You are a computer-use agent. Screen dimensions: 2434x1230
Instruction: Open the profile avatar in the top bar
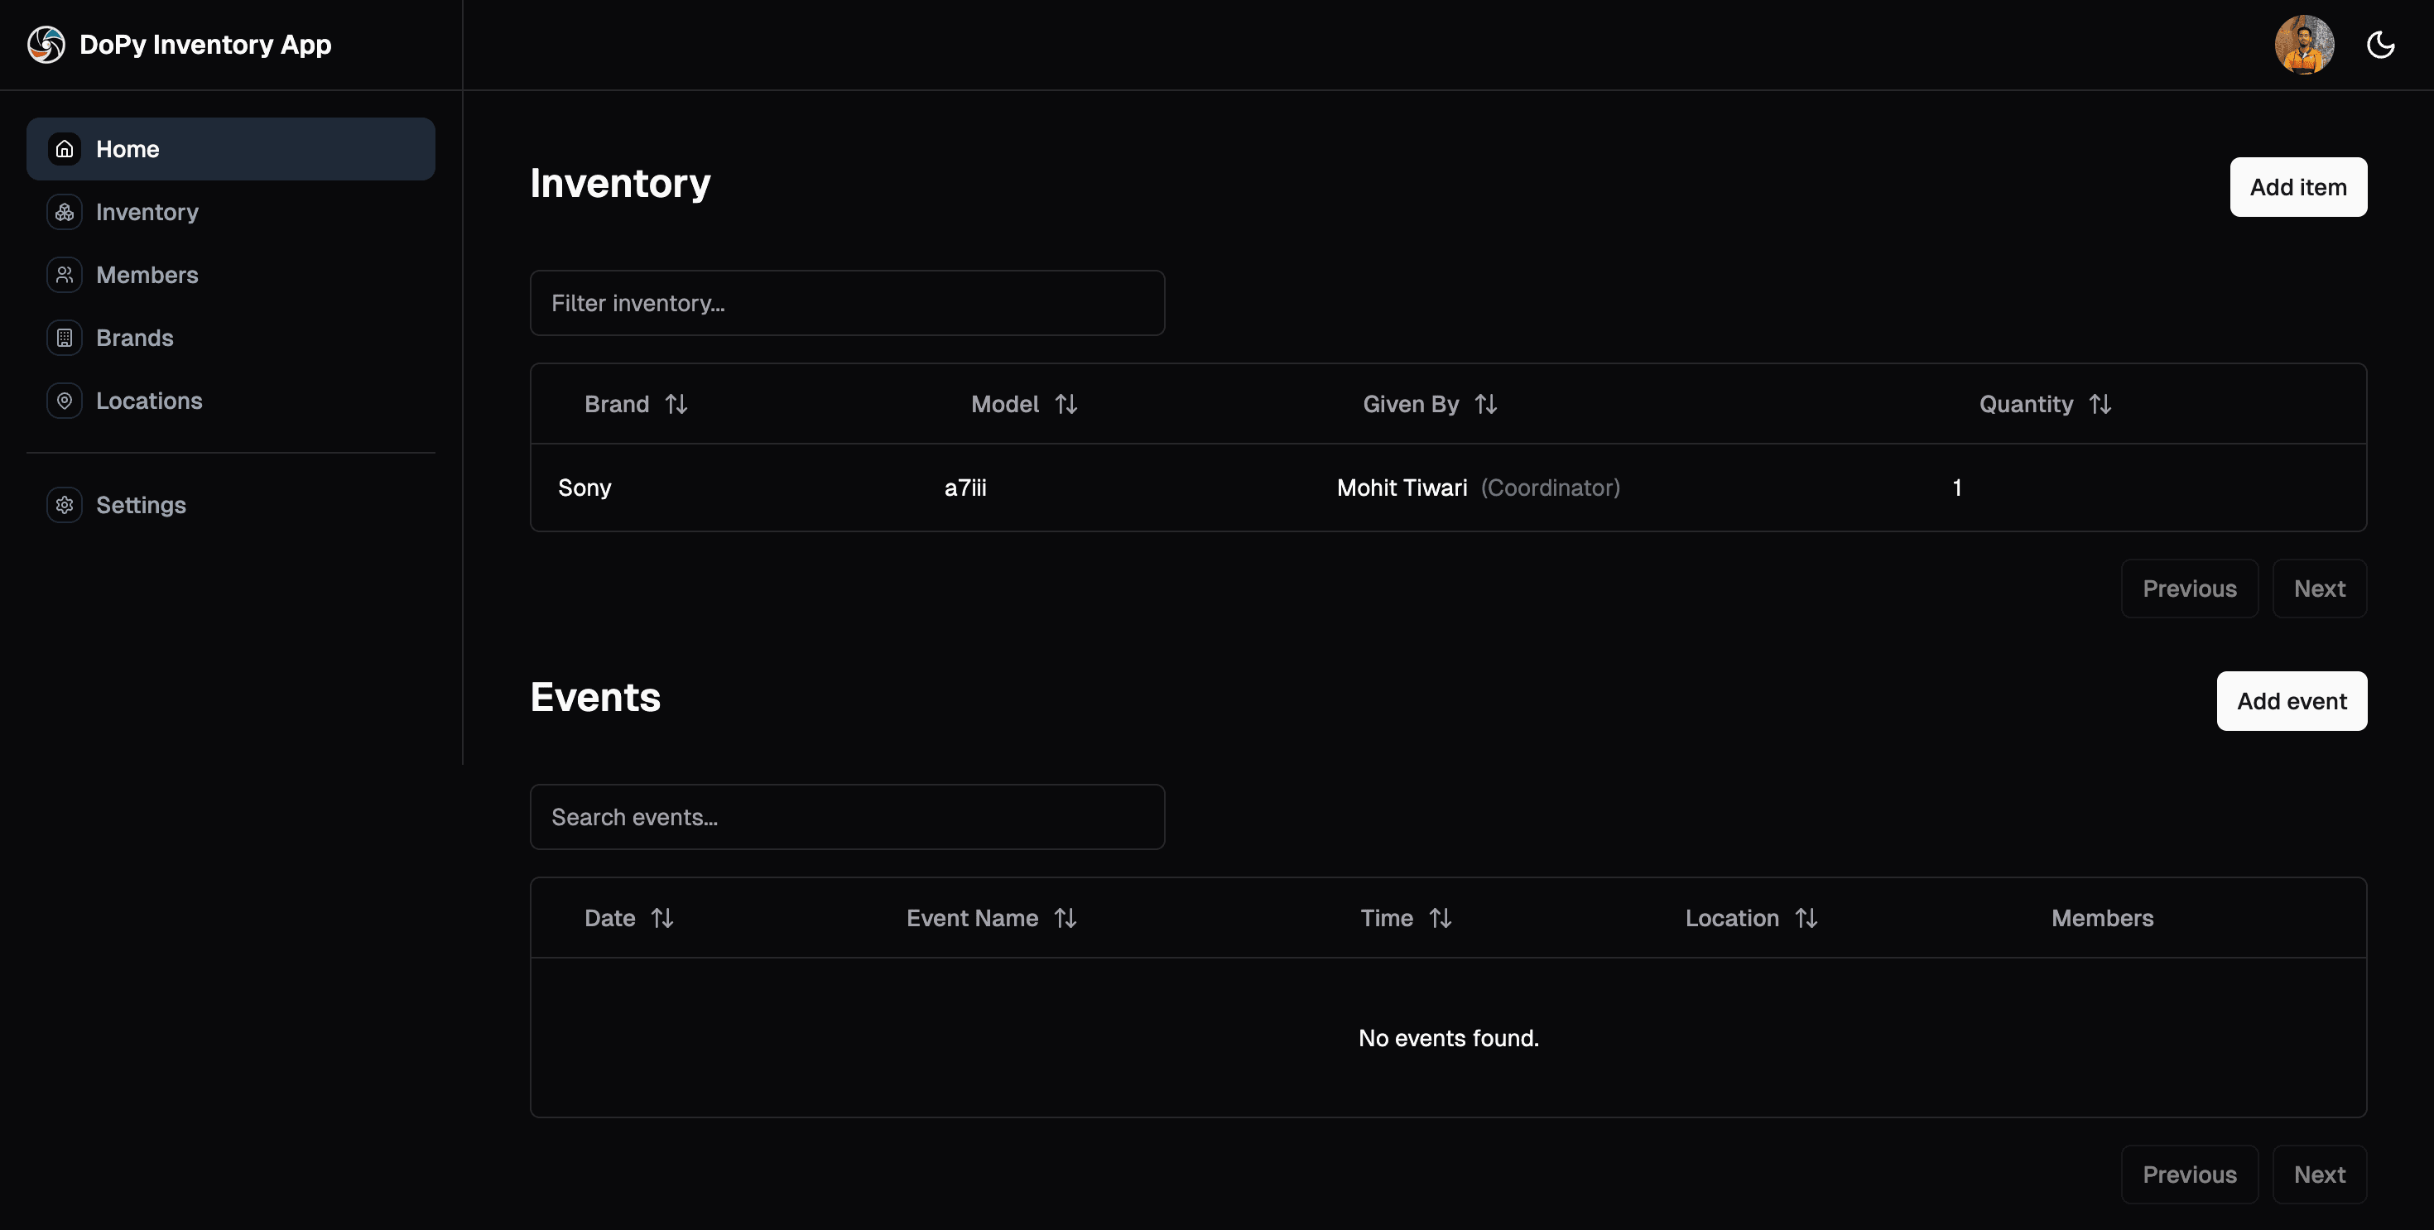point(2303,45)
